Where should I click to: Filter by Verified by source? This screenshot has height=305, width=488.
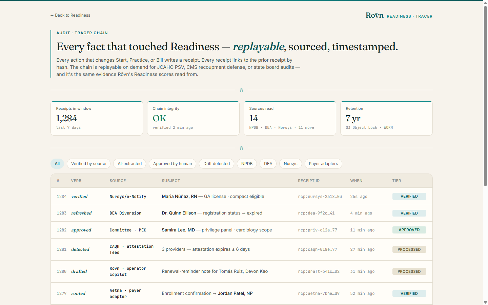pyautogui.click(x=89, y=164)
